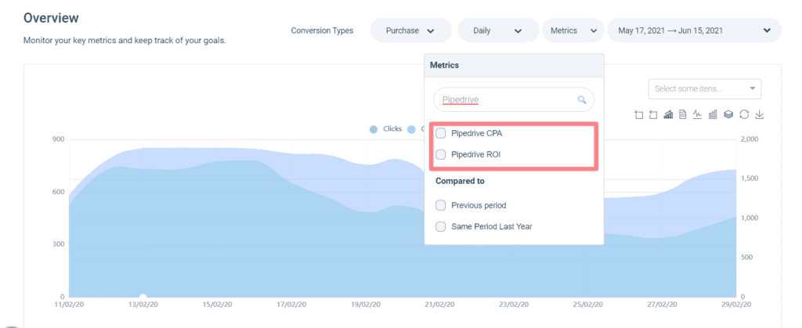The width and height of the screenshot is (802, 328).
Task: Click the search magnifier in Metrics box
Action: coord(581,100)
